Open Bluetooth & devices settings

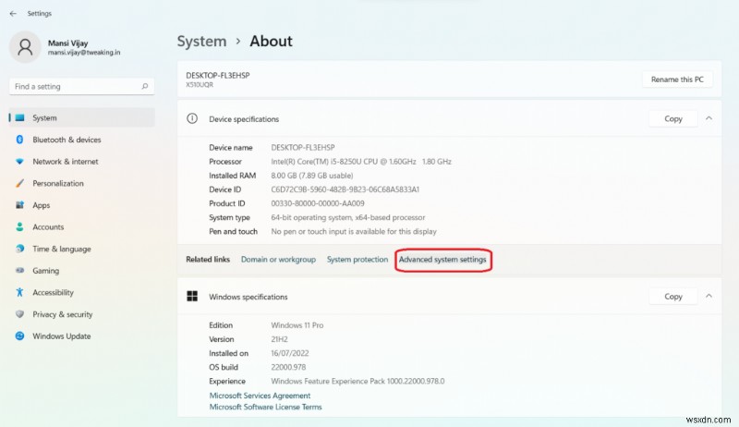(x=82, y=140)
